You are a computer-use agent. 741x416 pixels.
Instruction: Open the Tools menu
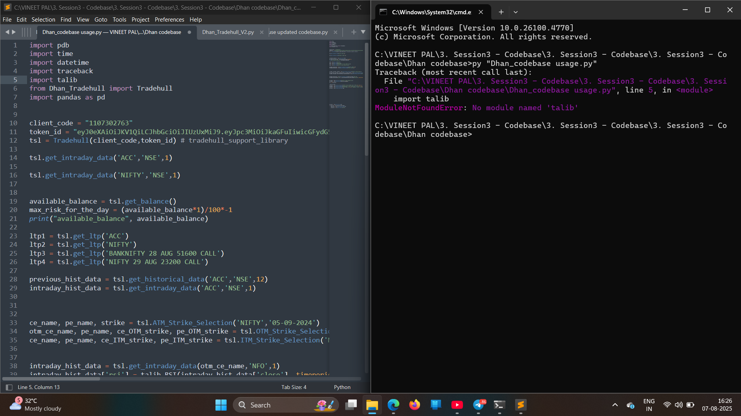tap(119, 20)
